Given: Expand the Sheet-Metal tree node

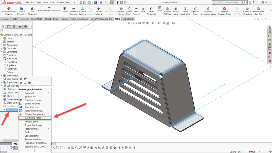Looking at the screenshot, I should tap(2, 75).
